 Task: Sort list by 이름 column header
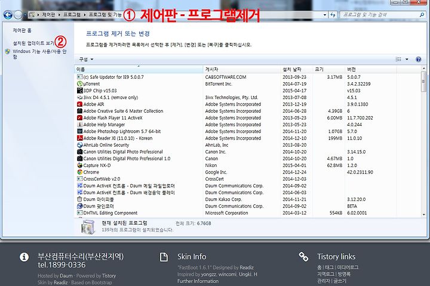(x=139, y=69)
